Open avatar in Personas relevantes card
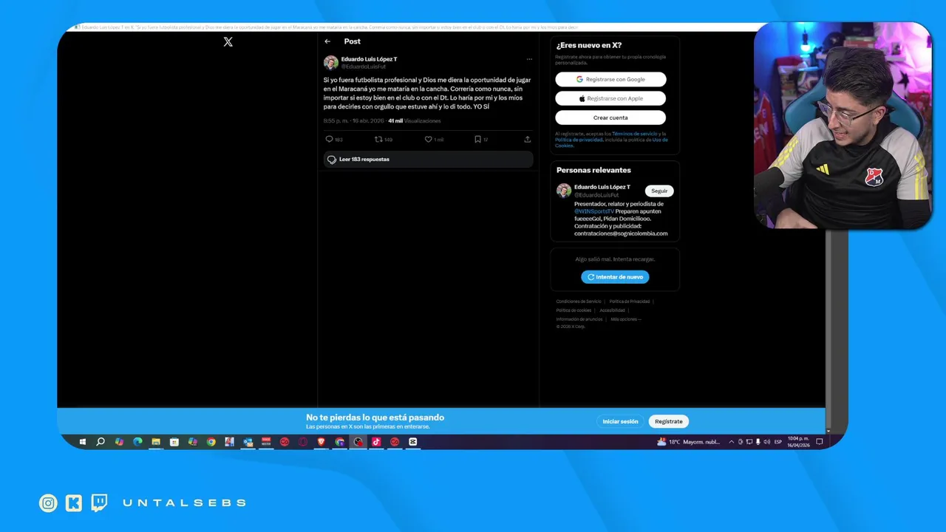 pos(564,191)
